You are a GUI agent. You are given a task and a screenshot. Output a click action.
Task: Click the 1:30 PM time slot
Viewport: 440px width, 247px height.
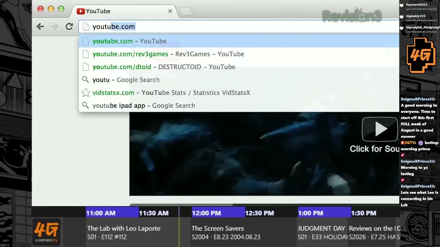[375, 213]
